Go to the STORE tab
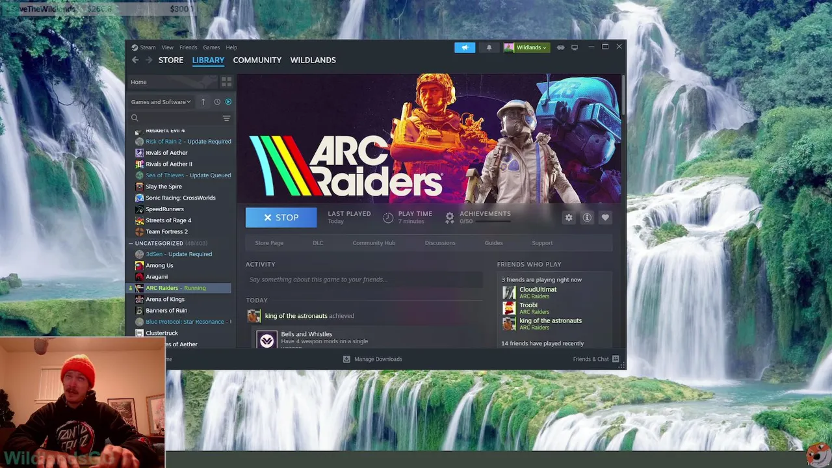The width and height of the screenshot is (832, 468). point(171,60)
